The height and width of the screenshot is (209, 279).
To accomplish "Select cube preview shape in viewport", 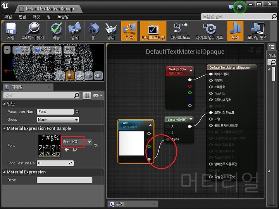I will point(89,76).
